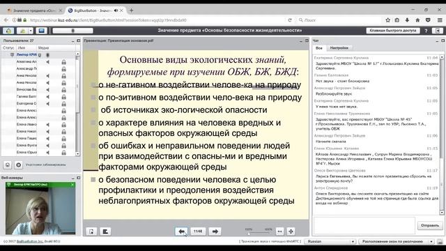Switch to the Настройки chat tab

[x=339, y=48]
